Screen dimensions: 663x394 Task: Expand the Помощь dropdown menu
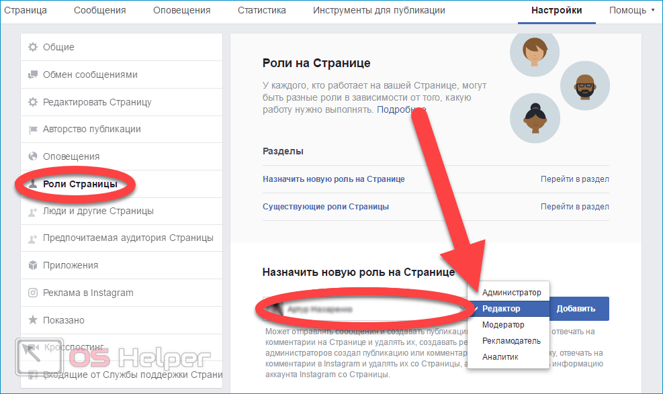(x=631, y=10)
